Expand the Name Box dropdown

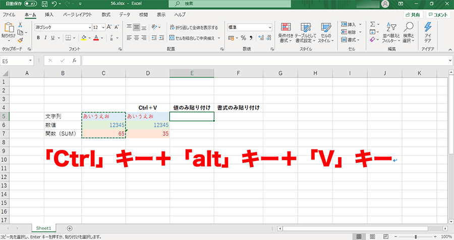(30, 61)
